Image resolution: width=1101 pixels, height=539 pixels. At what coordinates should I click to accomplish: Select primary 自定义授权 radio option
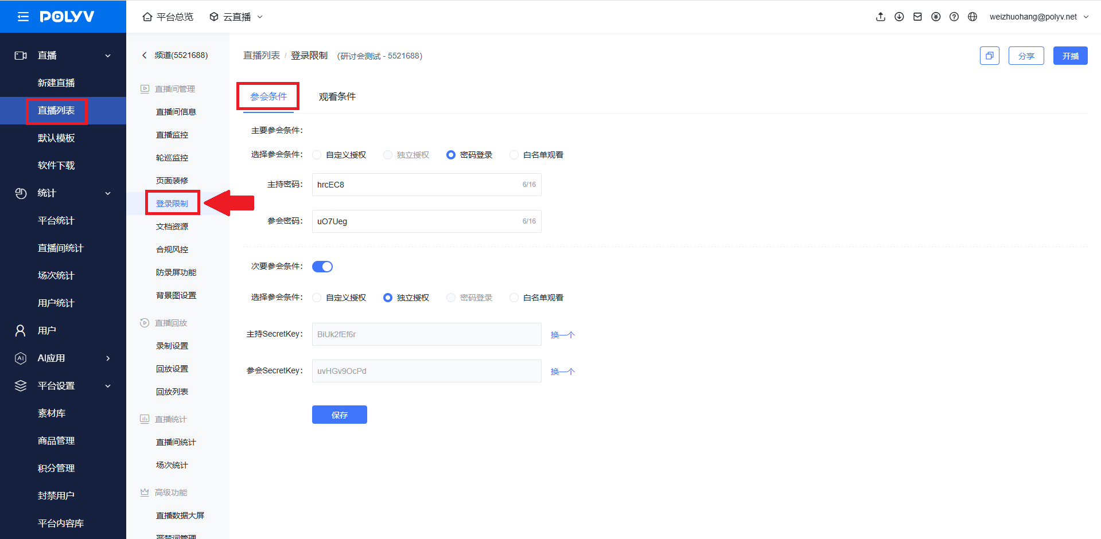click(317, 155)
